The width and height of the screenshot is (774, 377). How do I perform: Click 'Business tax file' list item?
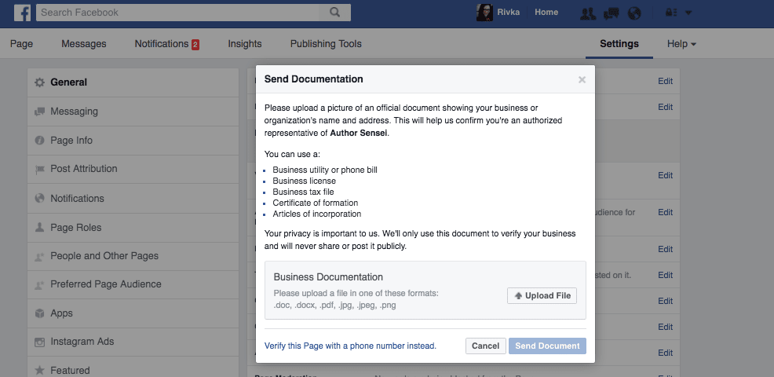click(303, 192)
